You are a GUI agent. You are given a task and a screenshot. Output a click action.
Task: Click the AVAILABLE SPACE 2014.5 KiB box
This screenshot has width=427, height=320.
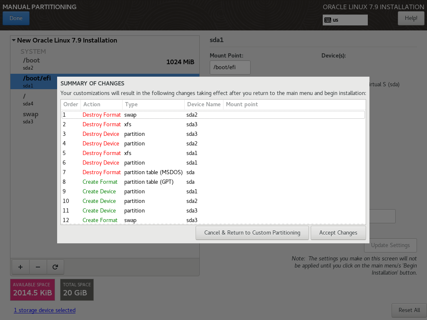[33, 290]
